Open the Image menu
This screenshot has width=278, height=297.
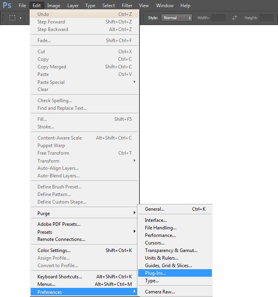point(54,6)
